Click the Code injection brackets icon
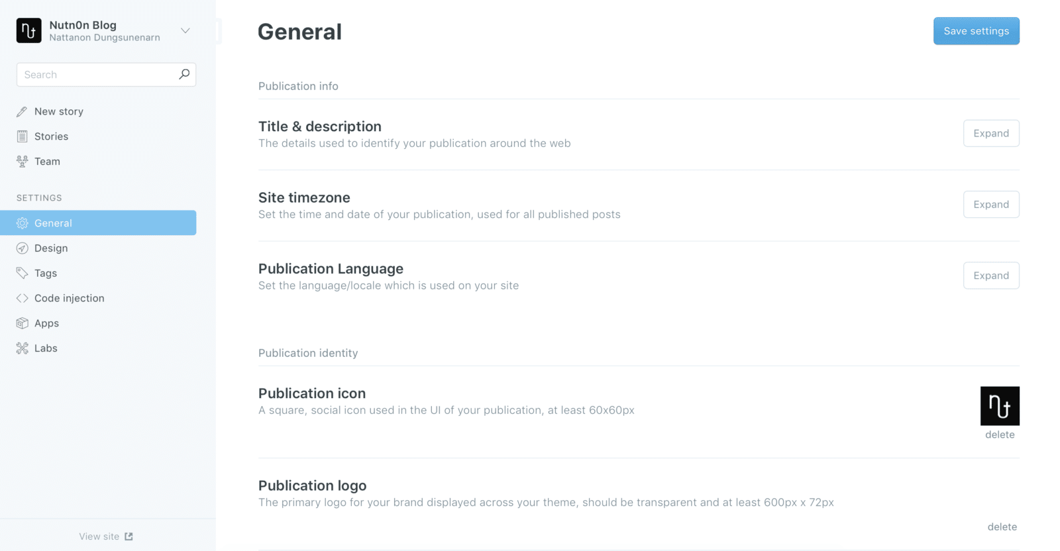The width and height of the screenshot is (1060, 551). 22,298
